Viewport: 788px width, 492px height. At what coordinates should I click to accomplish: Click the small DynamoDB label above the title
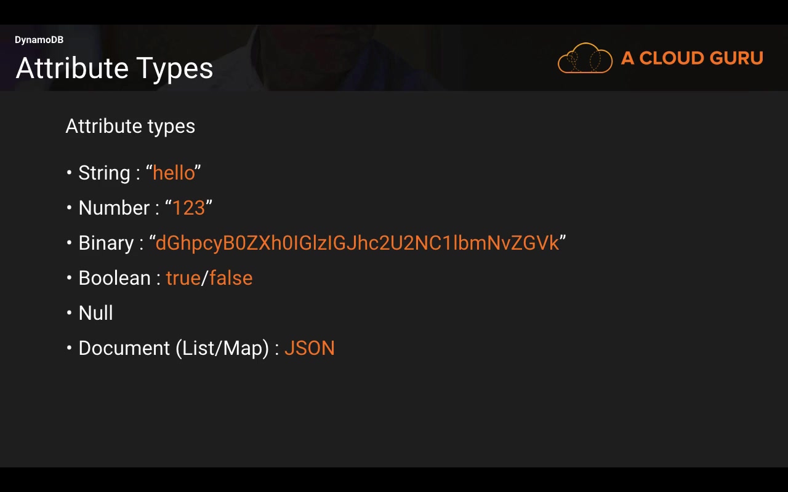(x=39, y=40)
